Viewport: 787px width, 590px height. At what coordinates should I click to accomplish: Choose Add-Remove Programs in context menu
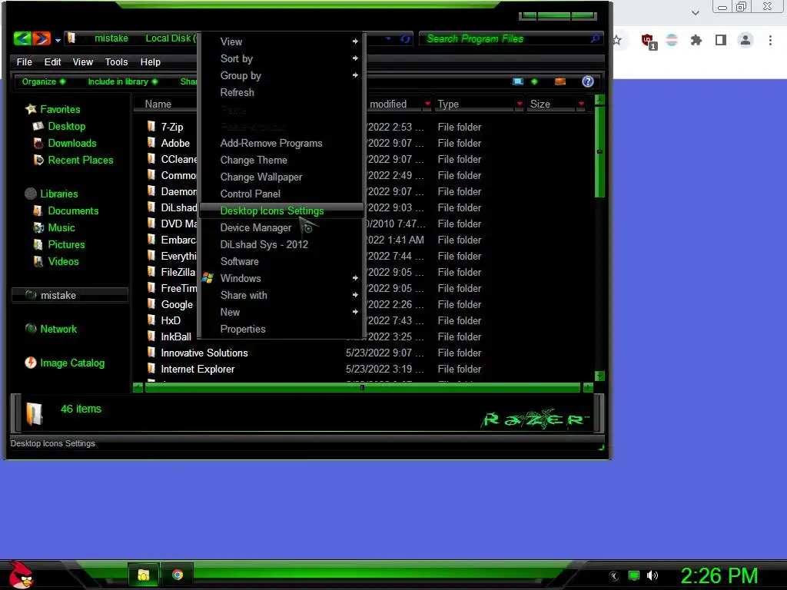click(x=281, y=143)
